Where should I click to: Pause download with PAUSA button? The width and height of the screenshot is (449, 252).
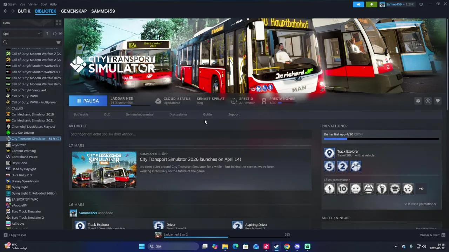coord(88,101)
